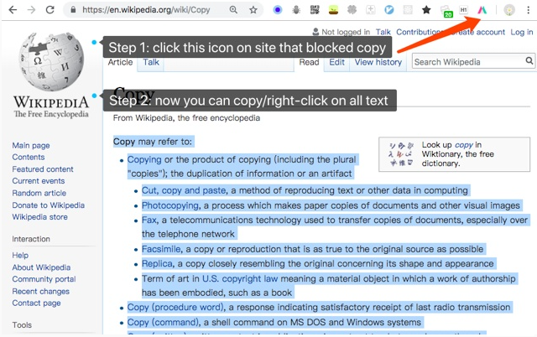Viewport: 537px width, 337px height.
Task: Follow the Copy (procedure word) link
Action: [x=175, y=307]
